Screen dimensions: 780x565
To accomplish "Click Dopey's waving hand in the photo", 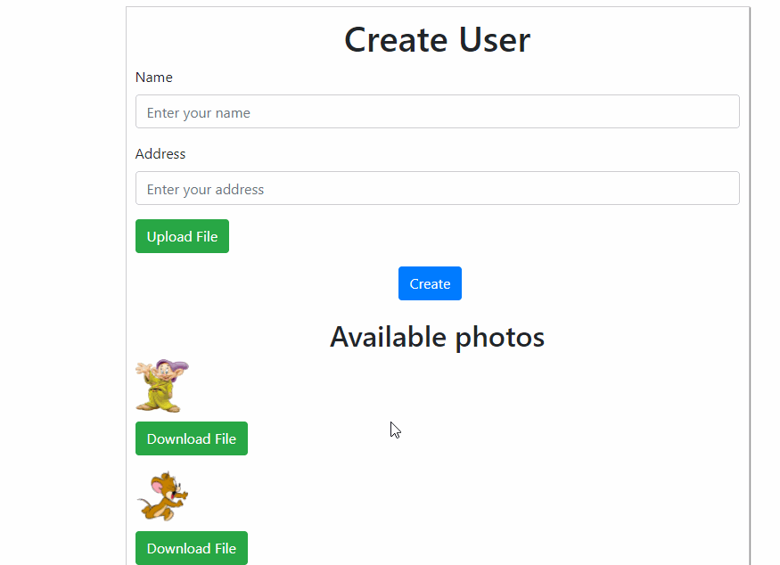I will click(140, 369).
